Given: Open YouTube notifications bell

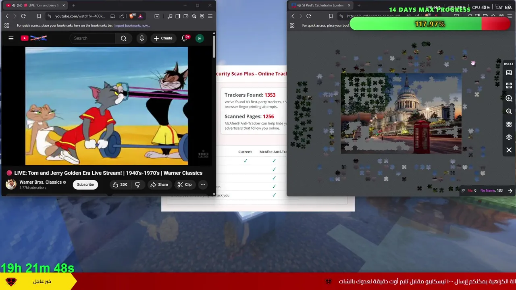Looking at the screenshot, I should coord(184,38).
